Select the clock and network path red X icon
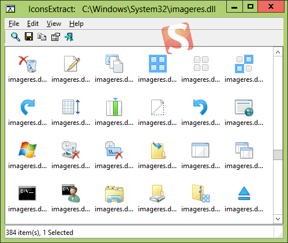This screenshot has width=288, height=243. click(x=114, y=150)
